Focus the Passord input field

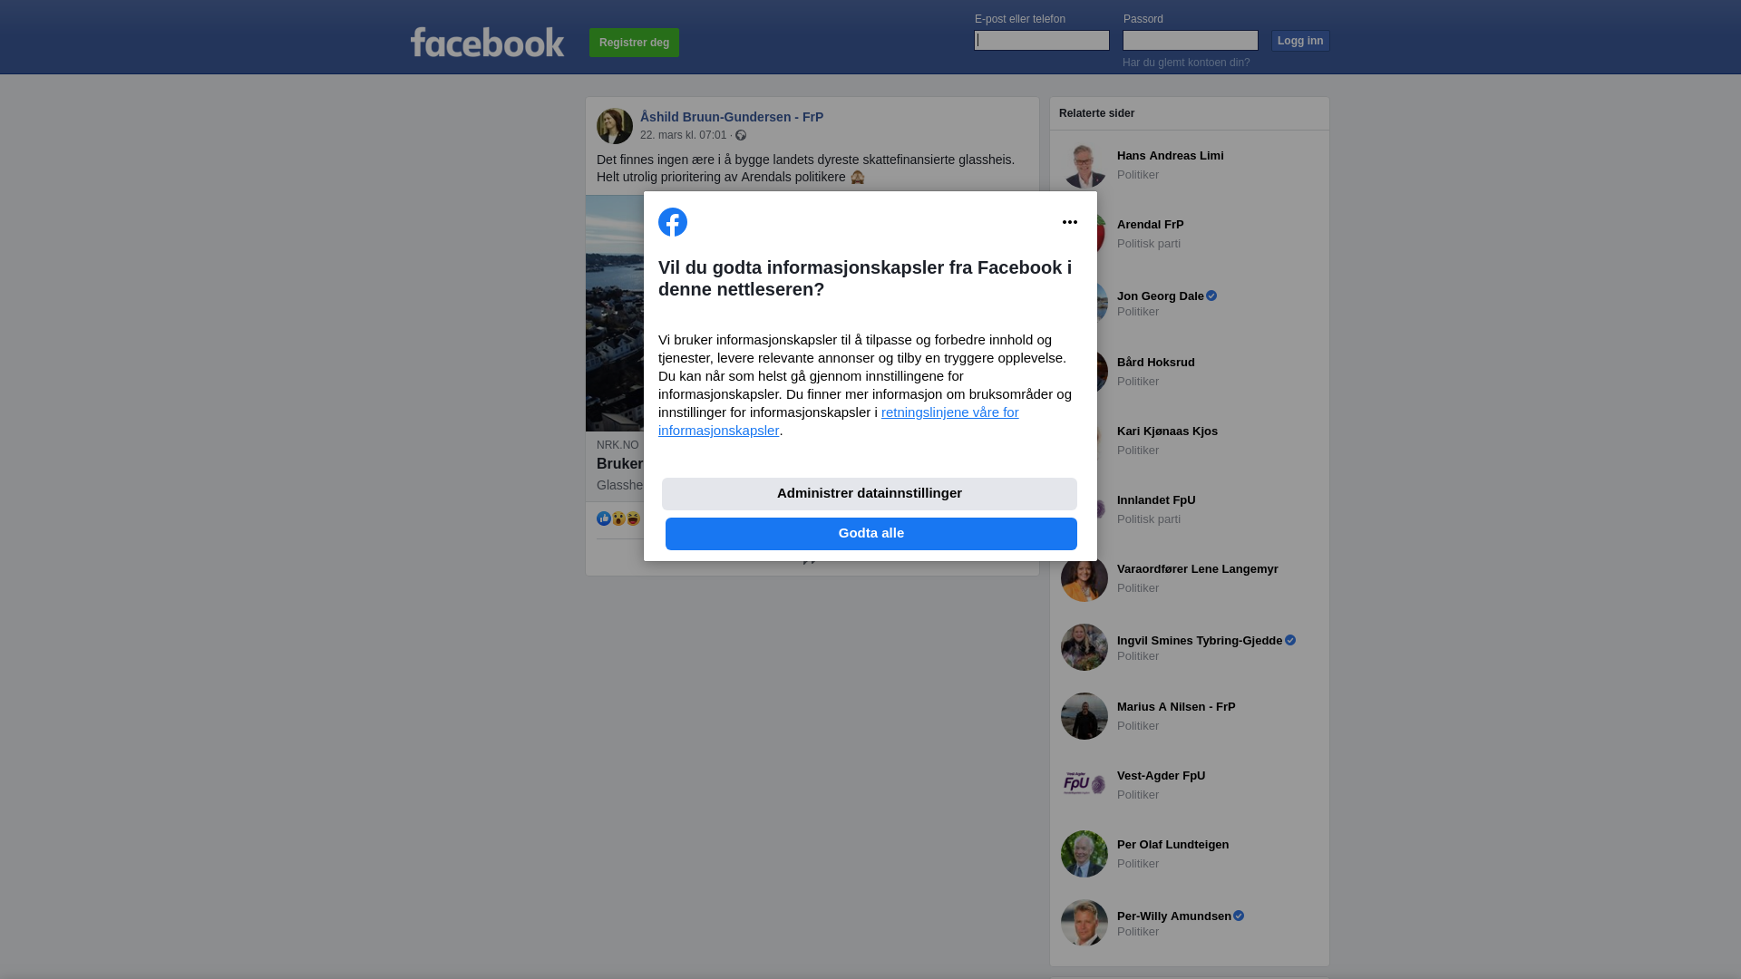pos(1191,40)
